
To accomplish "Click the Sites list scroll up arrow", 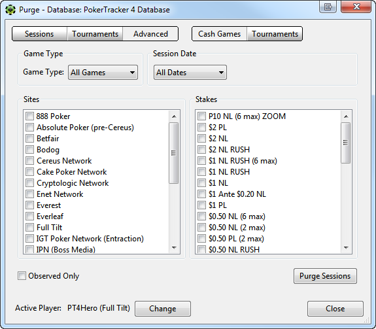I will tap(174, 116).
